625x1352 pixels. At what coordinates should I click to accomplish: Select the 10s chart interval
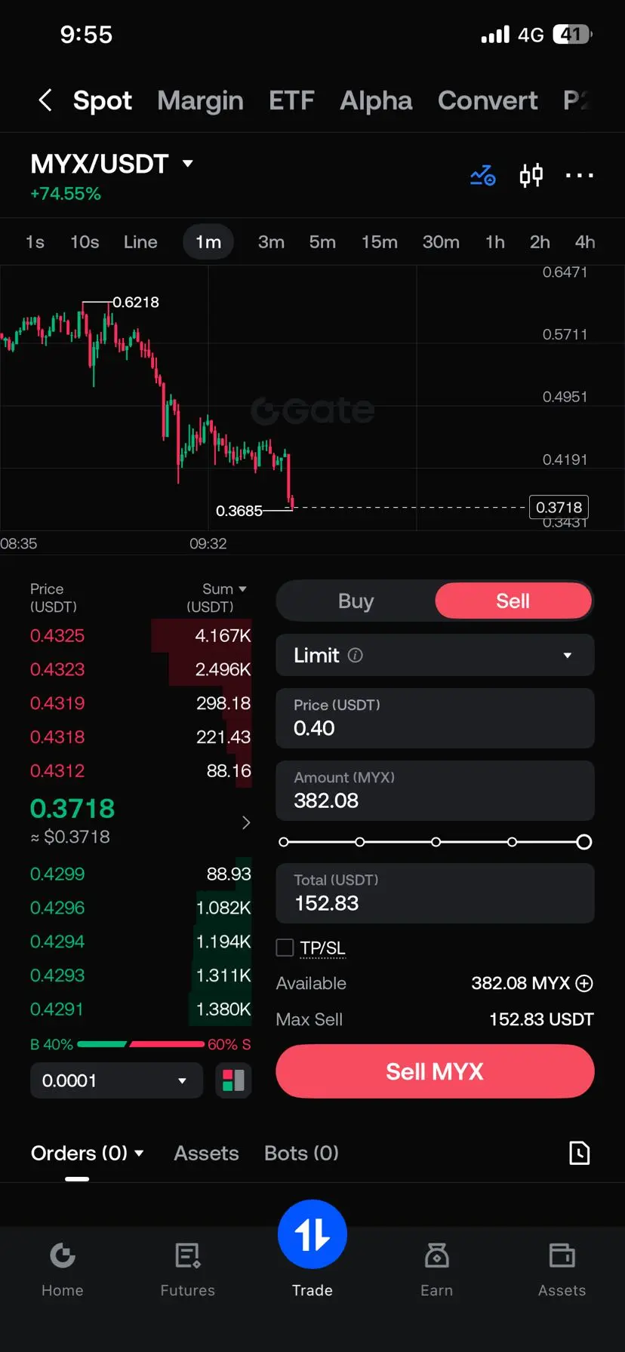tap(85, 242)
